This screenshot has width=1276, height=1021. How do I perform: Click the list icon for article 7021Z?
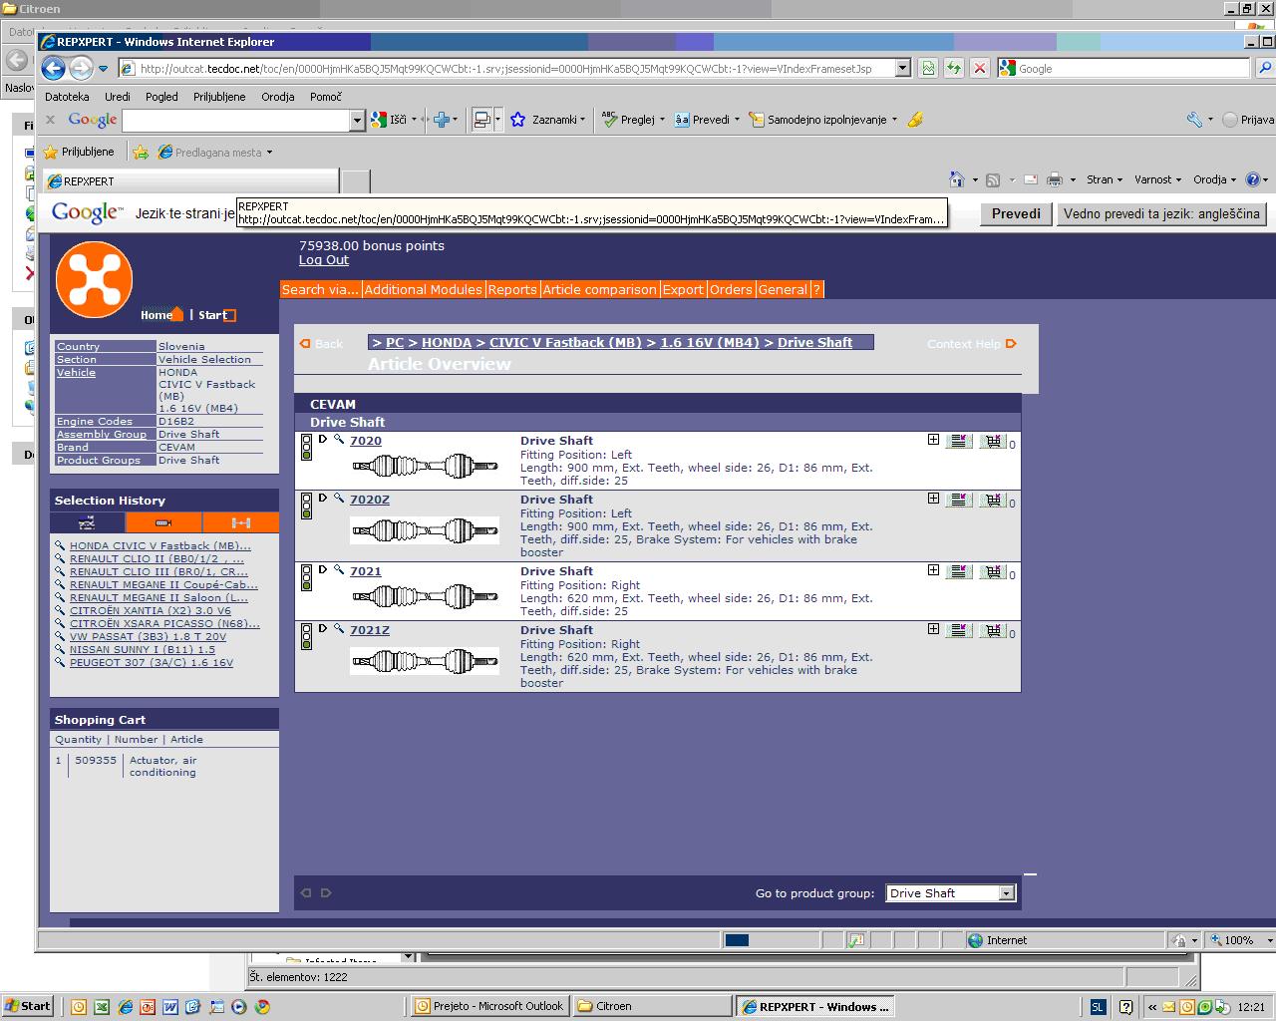click(958, 630)
